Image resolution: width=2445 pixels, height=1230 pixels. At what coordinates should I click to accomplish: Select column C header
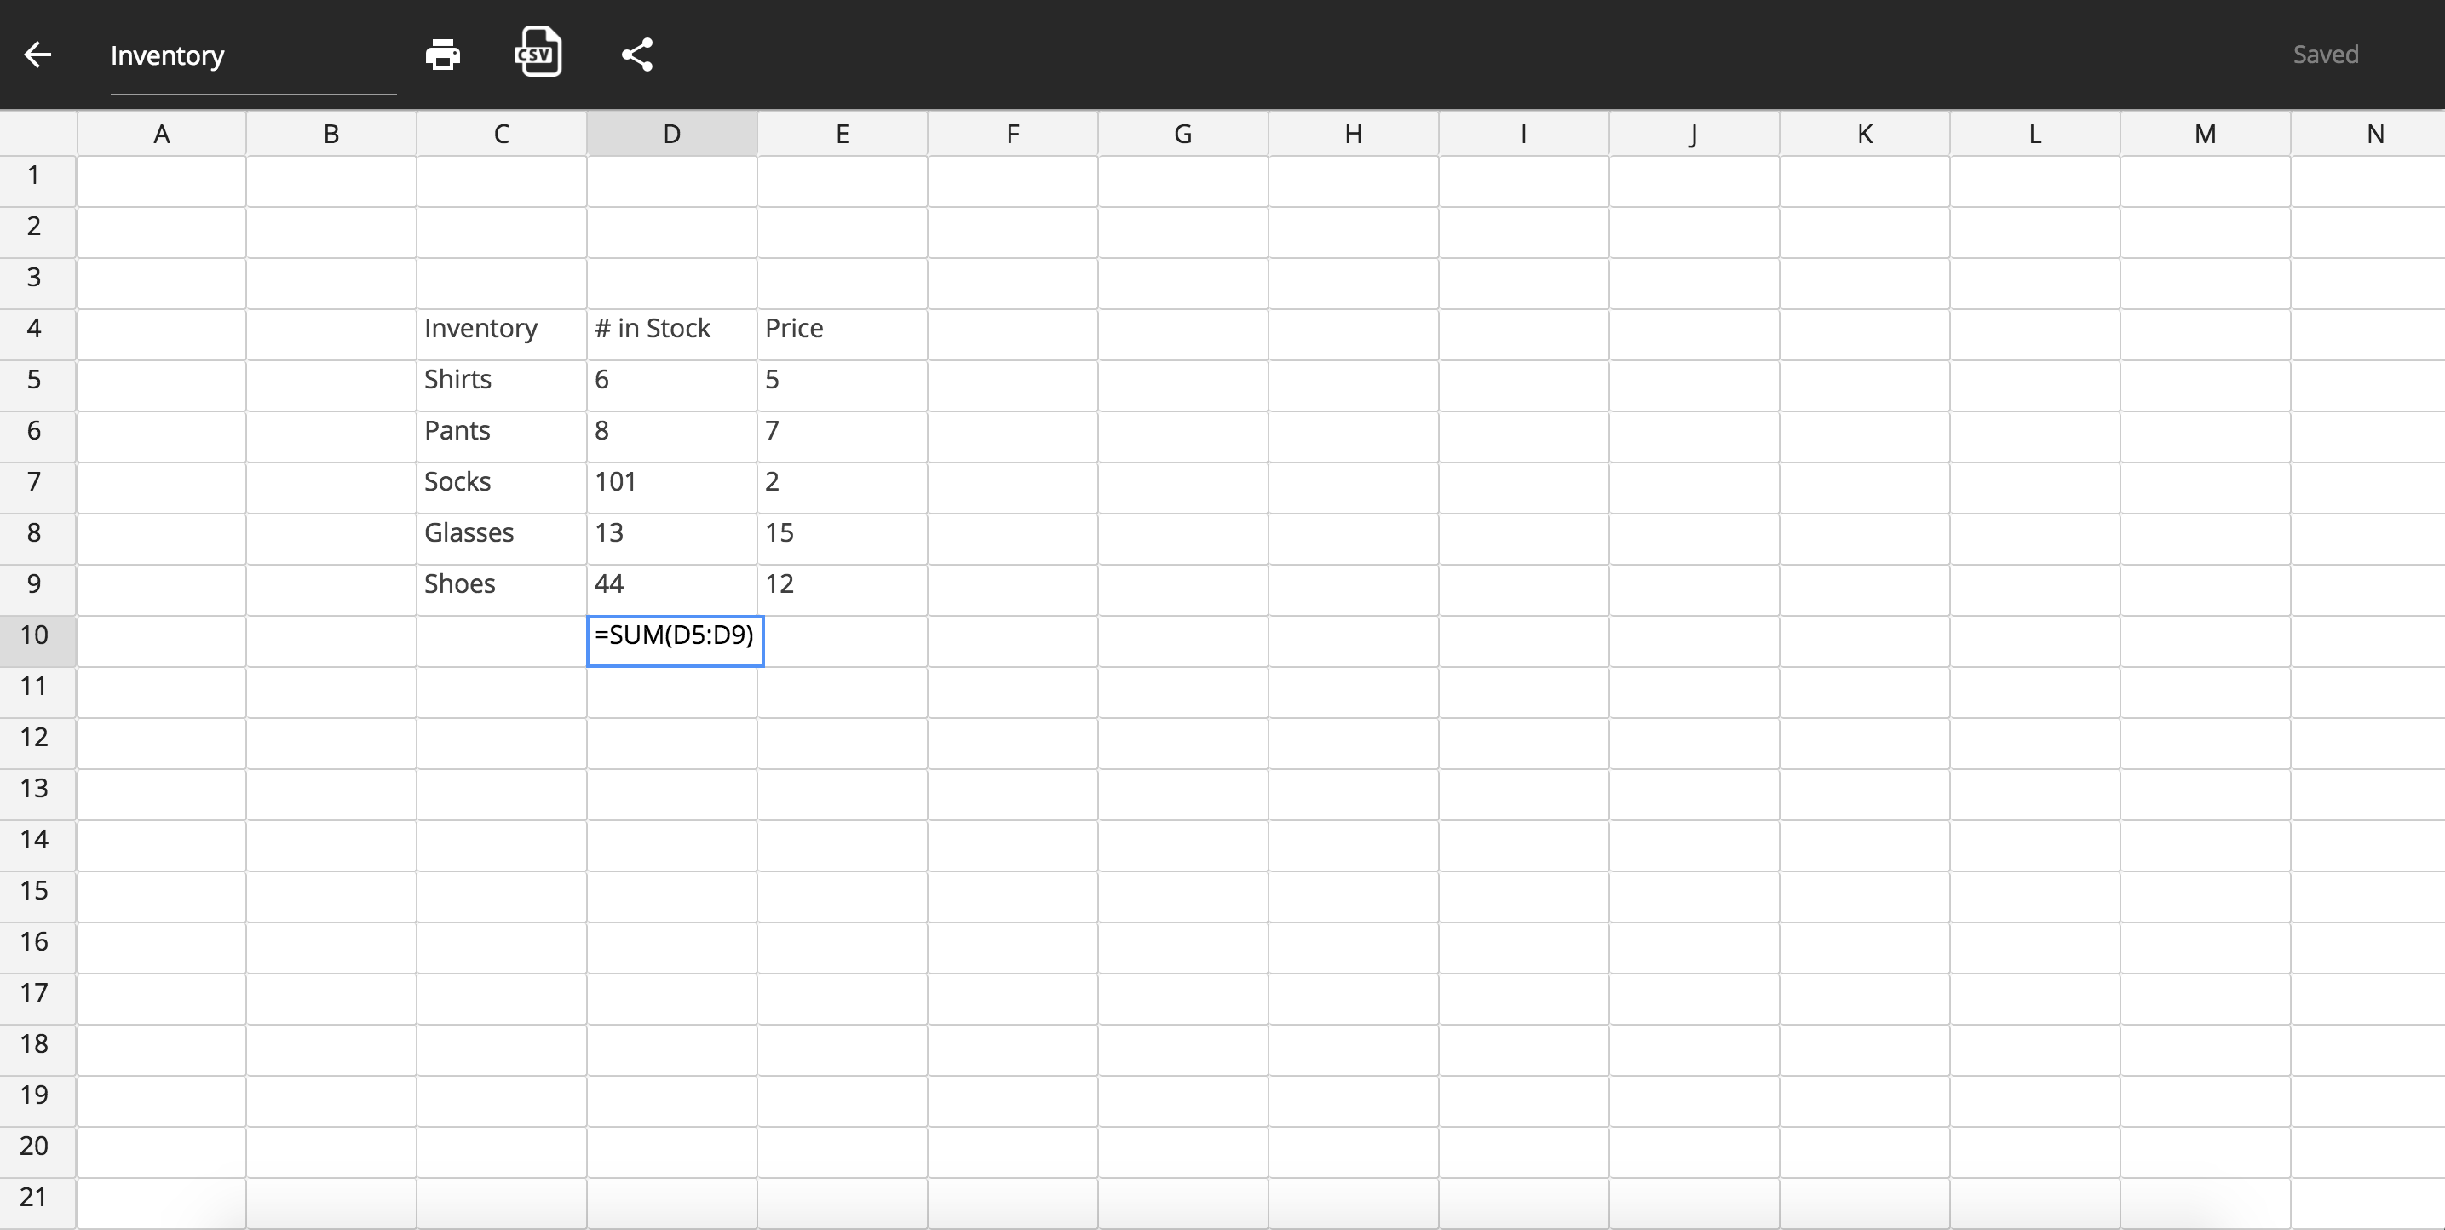coord(501,134)
